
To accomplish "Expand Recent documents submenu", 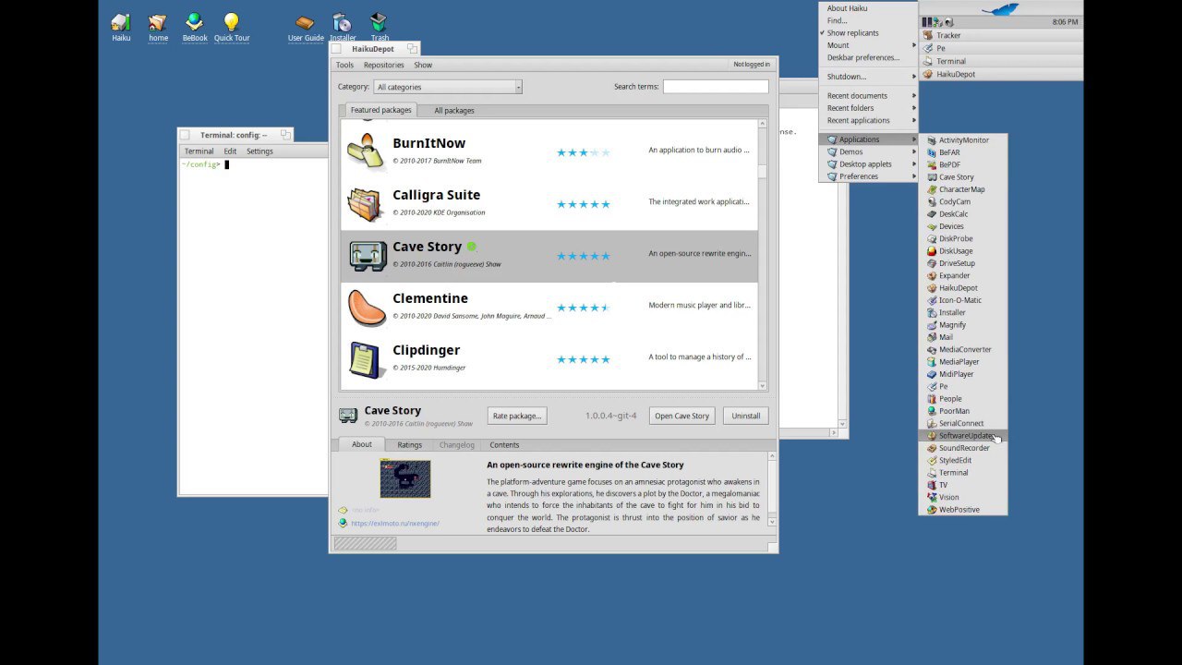I will tap(868, 96).
